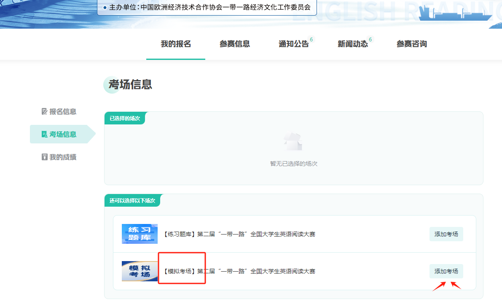Click the ship icon in the banner
The height and width of the screenshot is (302, 502).
coord(455,14)
